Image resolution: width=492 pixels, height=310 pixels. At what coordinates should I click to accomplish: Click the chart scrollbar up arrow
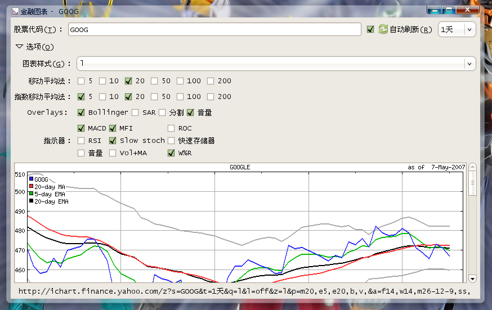(x=472, y=167)
